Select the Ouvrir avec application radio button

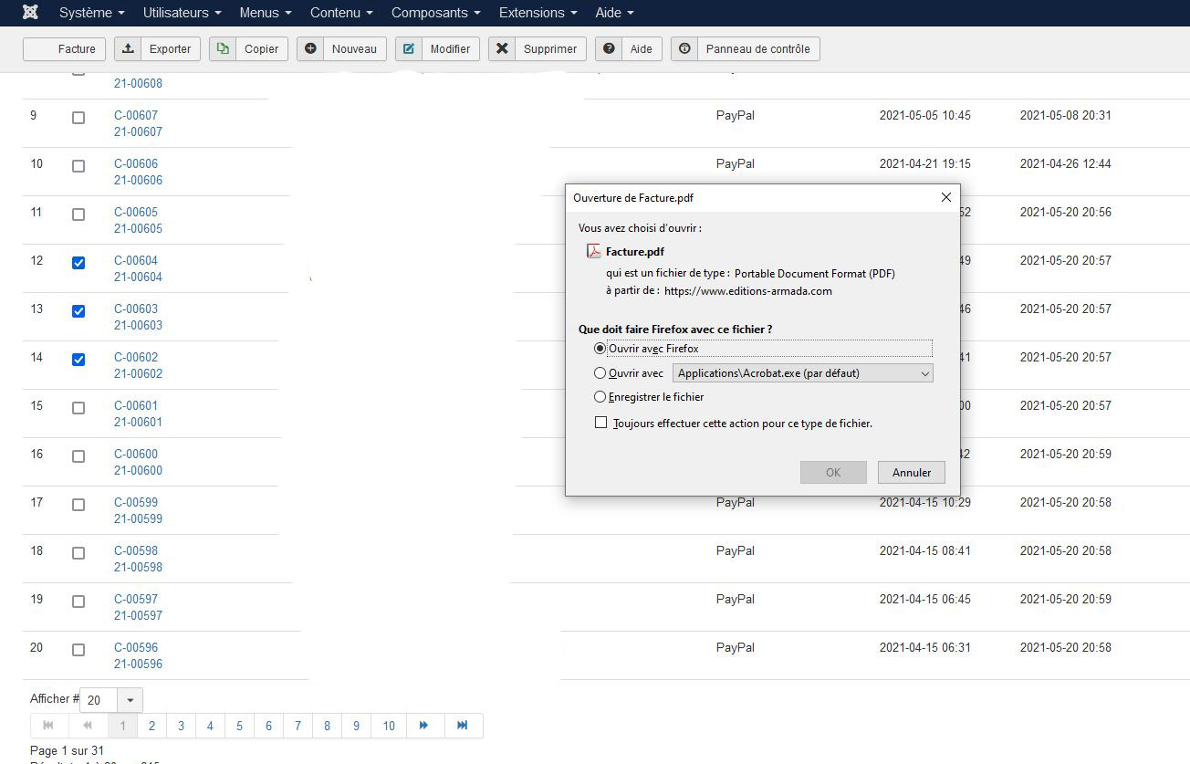(600, 372)
